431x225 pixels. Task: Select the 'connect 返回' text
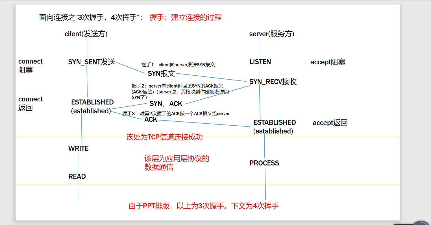coord(31,104)
